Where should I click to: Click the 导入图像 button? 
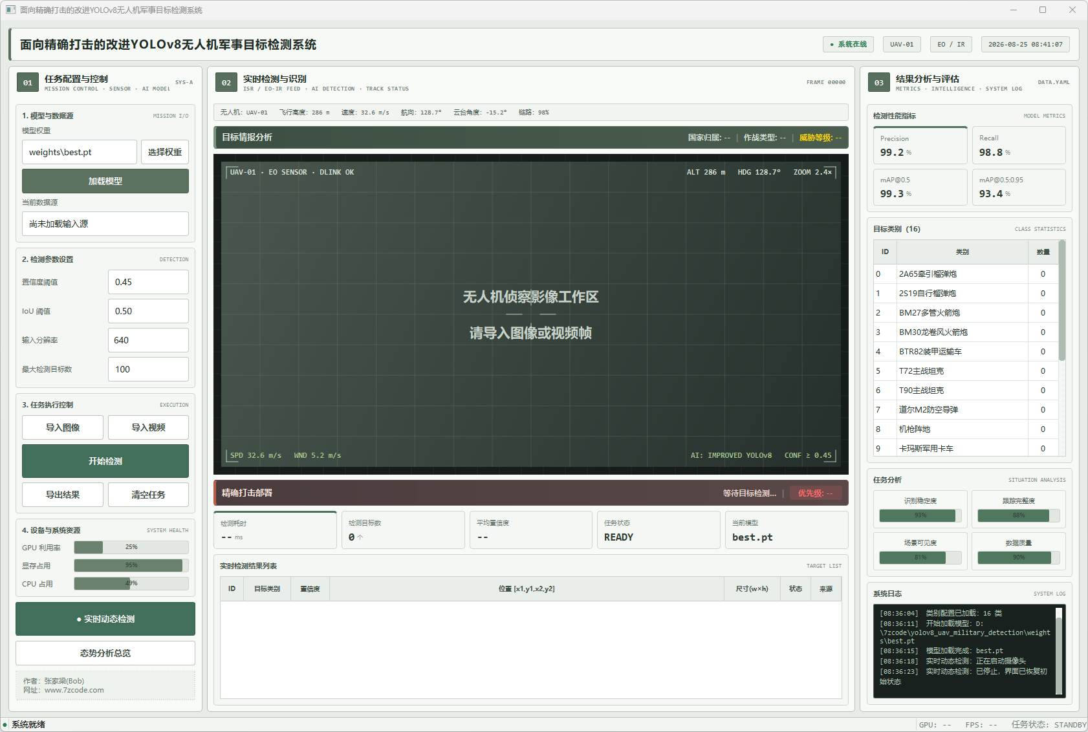(63, 427)
